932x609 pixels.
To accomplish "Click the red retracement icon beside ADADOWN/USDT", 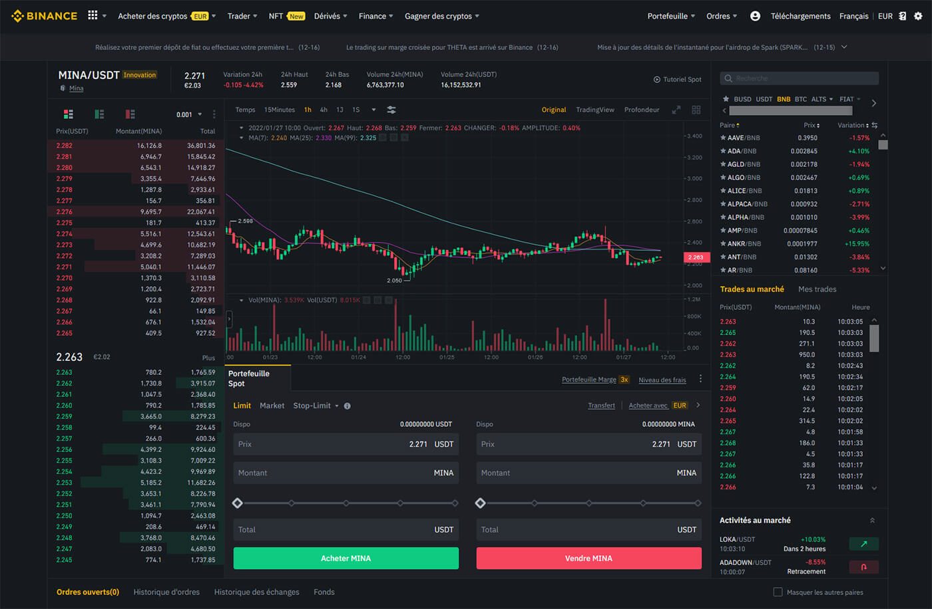I will 864,567.
